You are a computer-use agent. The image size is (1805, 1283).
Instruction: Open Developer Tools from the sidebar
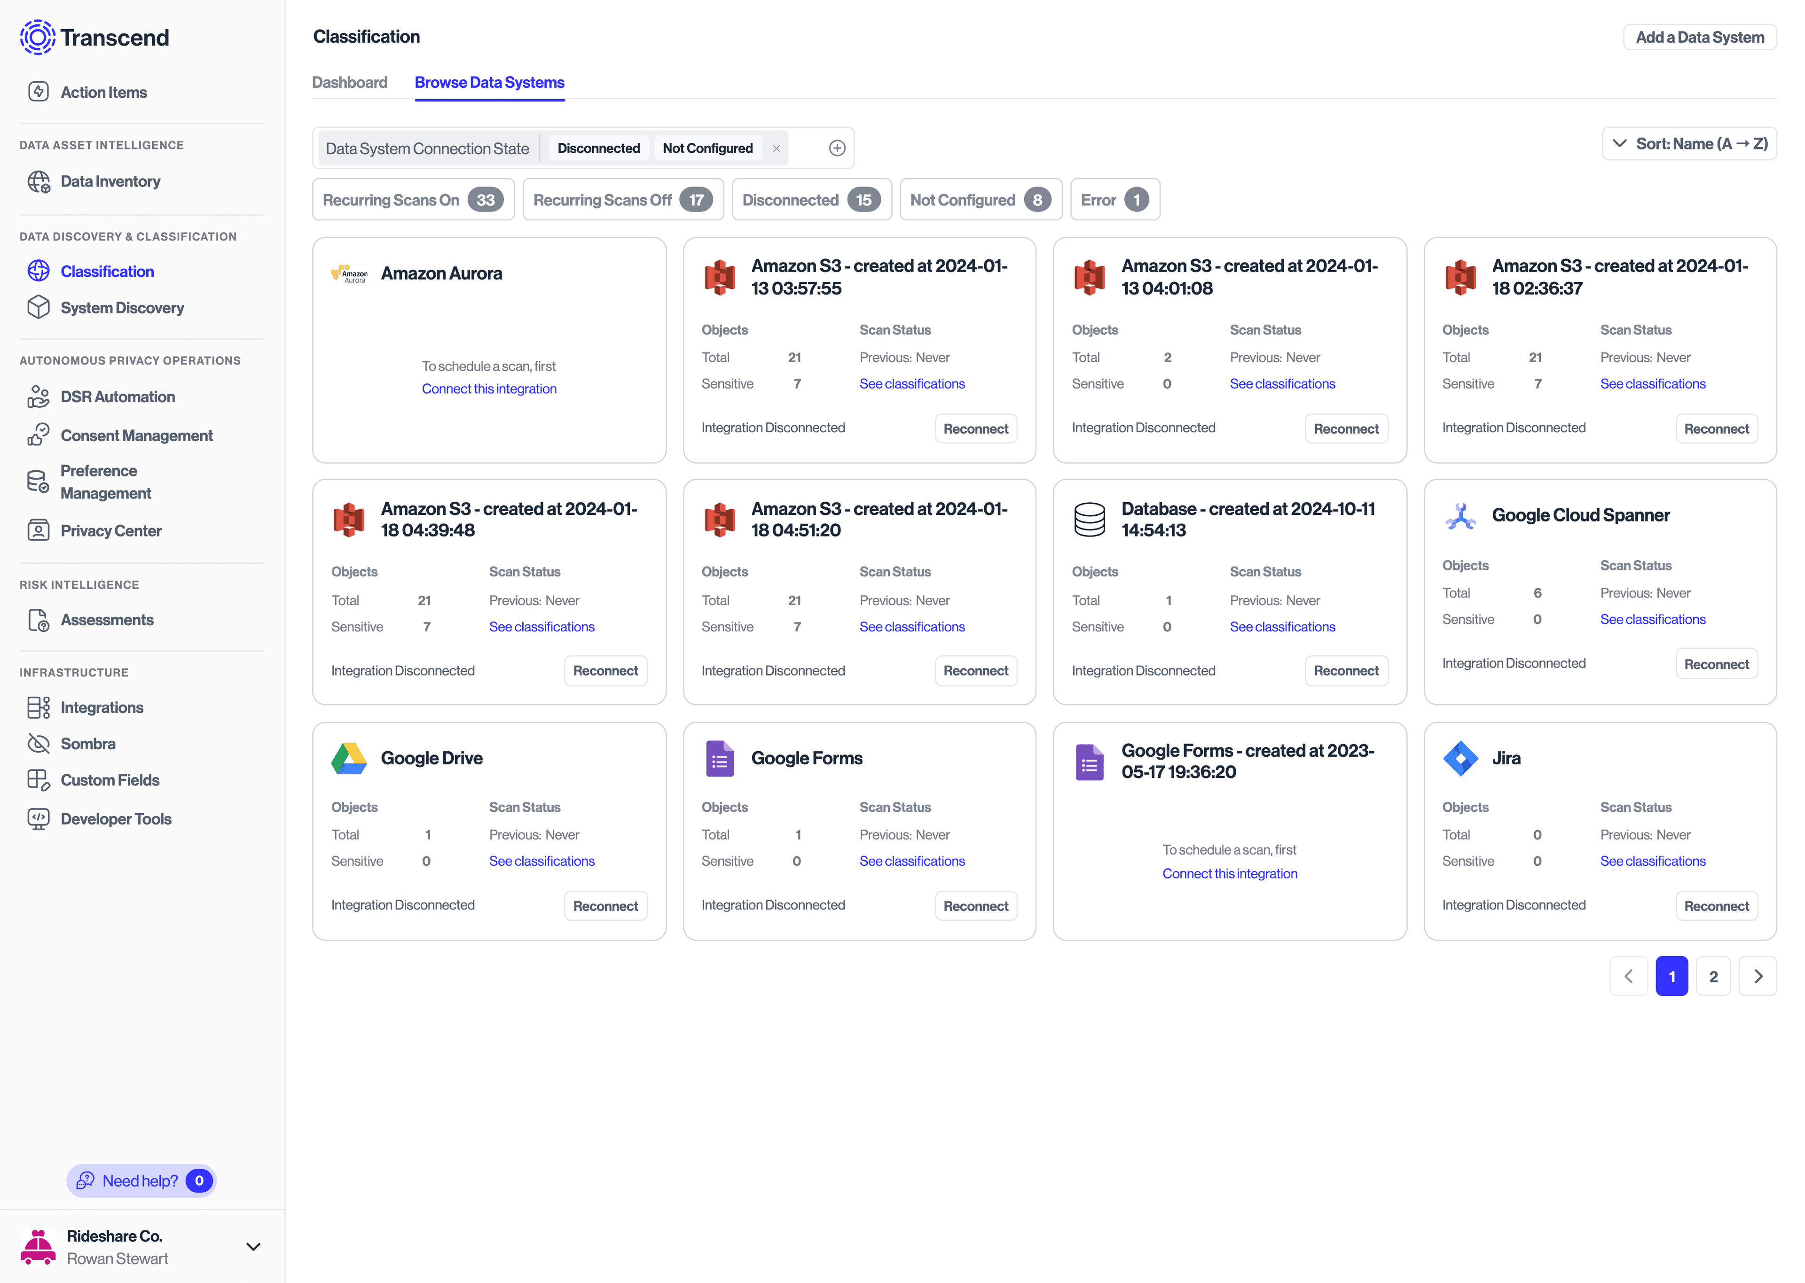[x=115, y=818]
